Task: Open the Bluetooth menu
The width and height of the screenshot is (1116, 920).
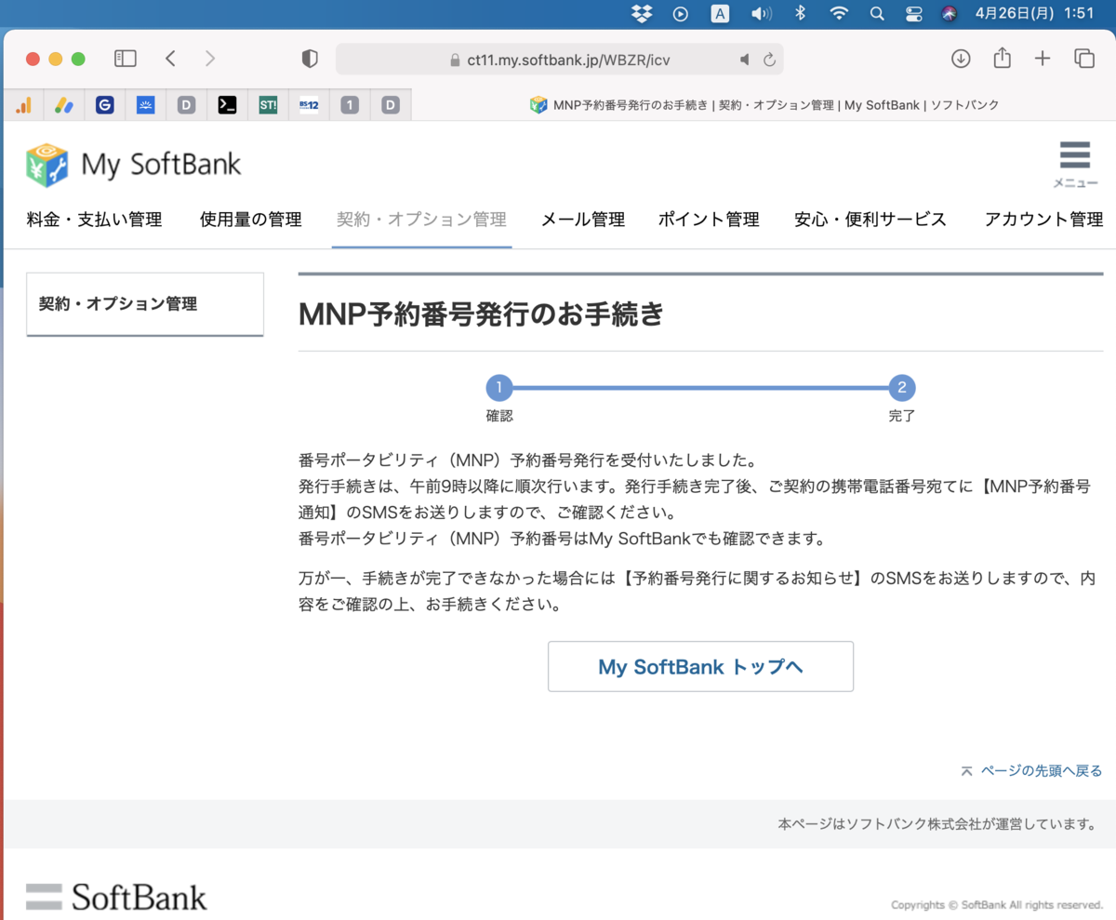Action: tap(800, 13)
